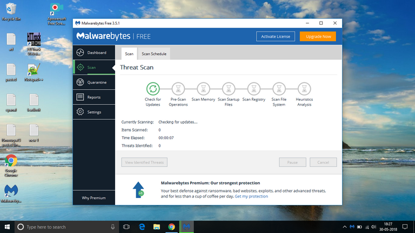The height and width of the screenshot is (233, 415).
Task: Open Task View on the taskbar
Action: point(126,227)
